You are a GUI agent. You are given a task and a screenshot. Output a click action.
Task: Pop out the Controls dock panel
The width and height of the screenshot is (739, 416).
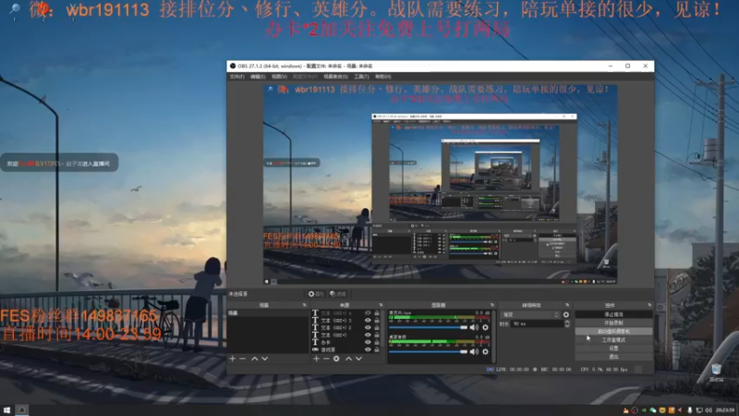[x=649, y=305]
